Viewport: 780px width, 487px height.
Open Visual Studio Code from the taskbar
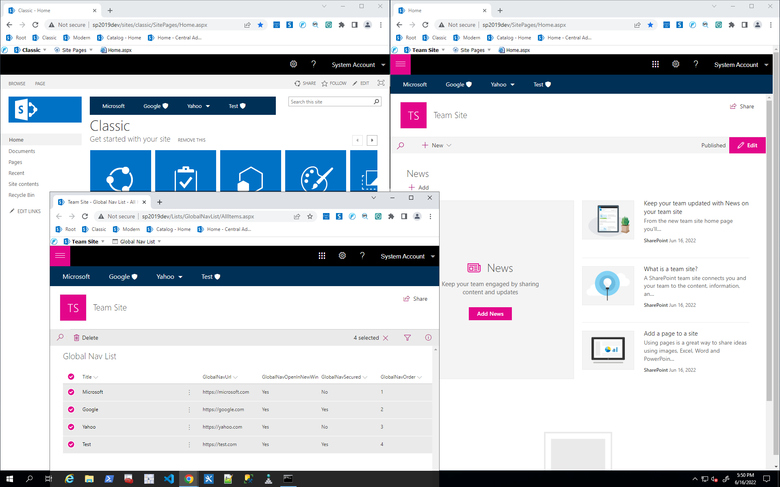click(x=169, y=479)
